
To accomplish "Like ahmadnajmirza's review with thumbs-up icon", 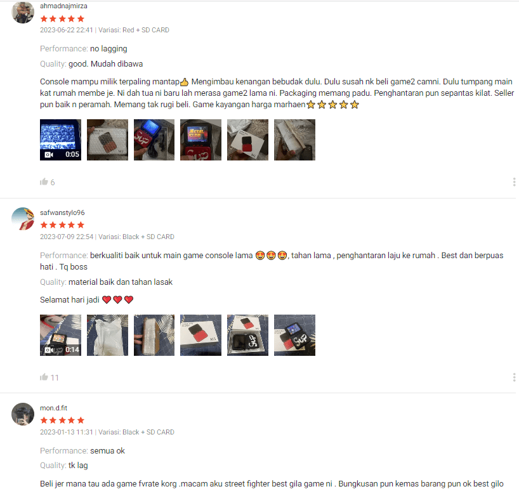I will (44, 181).
